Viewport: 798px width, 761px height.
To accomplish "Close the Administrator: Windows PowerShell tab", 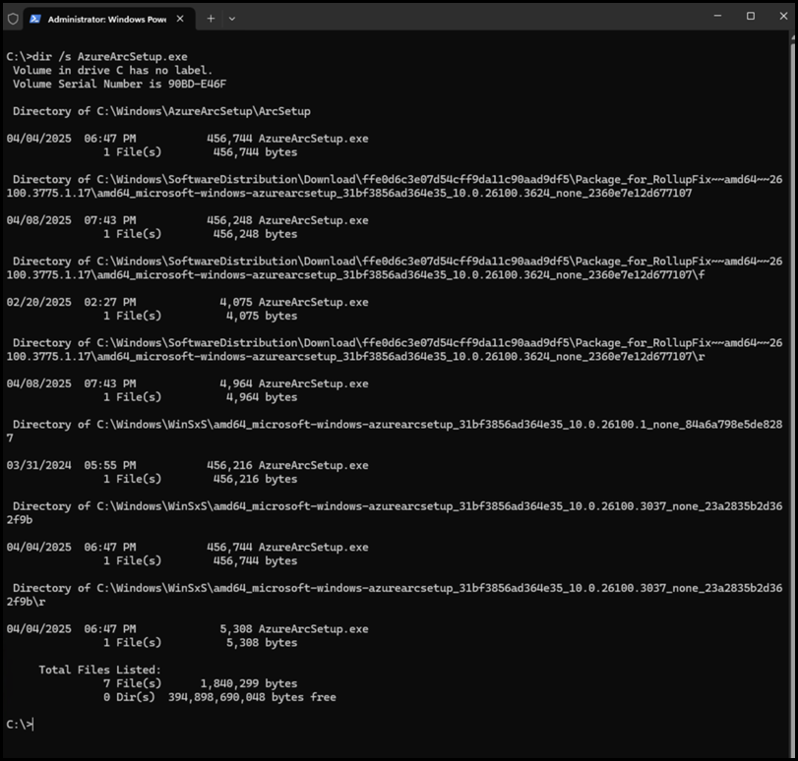I will tap(181, 18).
